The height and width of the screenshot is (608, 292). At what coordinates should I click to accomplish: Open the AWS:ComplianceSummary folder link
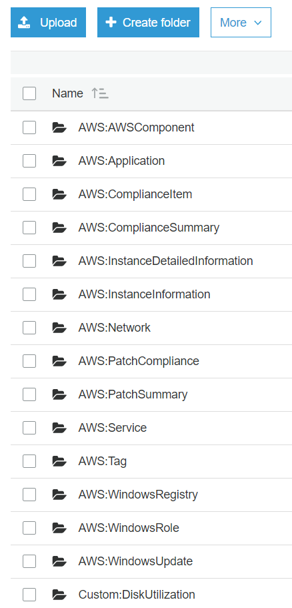[149, 228]
